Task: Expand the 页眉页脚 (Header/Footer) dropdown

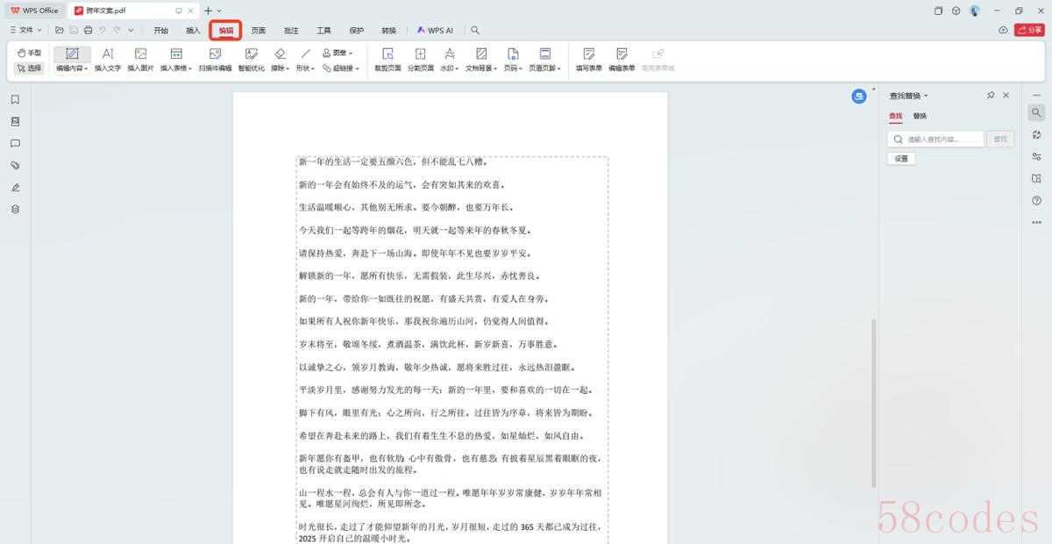Action: tap(544, 59)
